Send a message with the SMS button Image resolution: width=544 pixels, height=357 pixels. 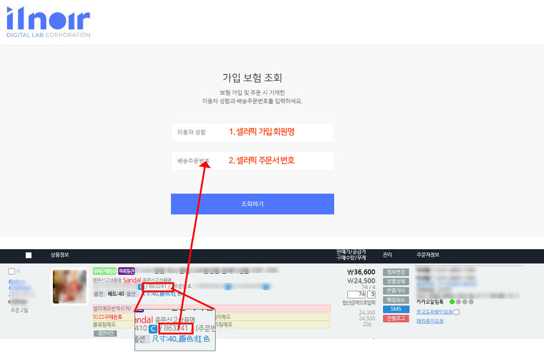396,309
